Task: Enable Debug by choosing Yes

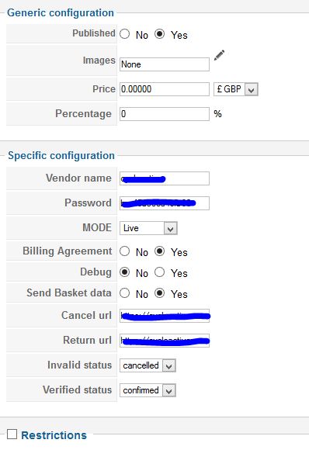Action: pyautogui.click(x=160, y=272)
